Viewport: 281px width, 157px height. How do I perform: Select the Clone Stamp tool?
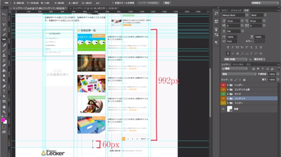pyautogui.click(x=4, y=55)
